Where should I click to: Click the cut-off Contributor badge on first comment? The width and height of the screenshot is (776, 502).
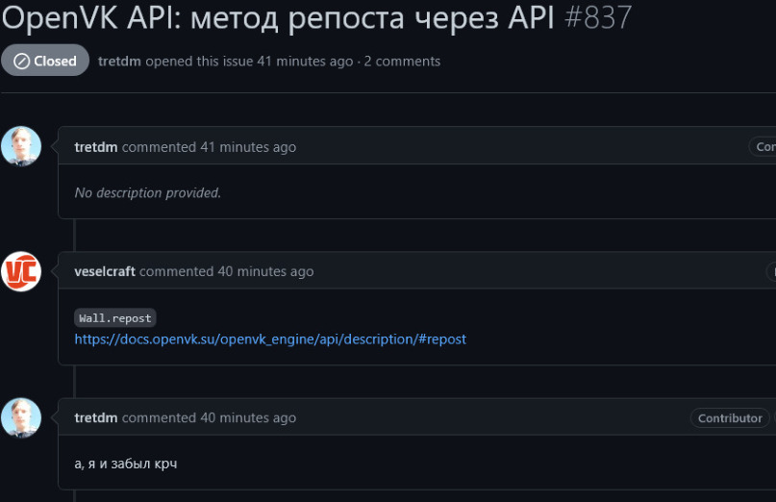[x=763, y=147]
